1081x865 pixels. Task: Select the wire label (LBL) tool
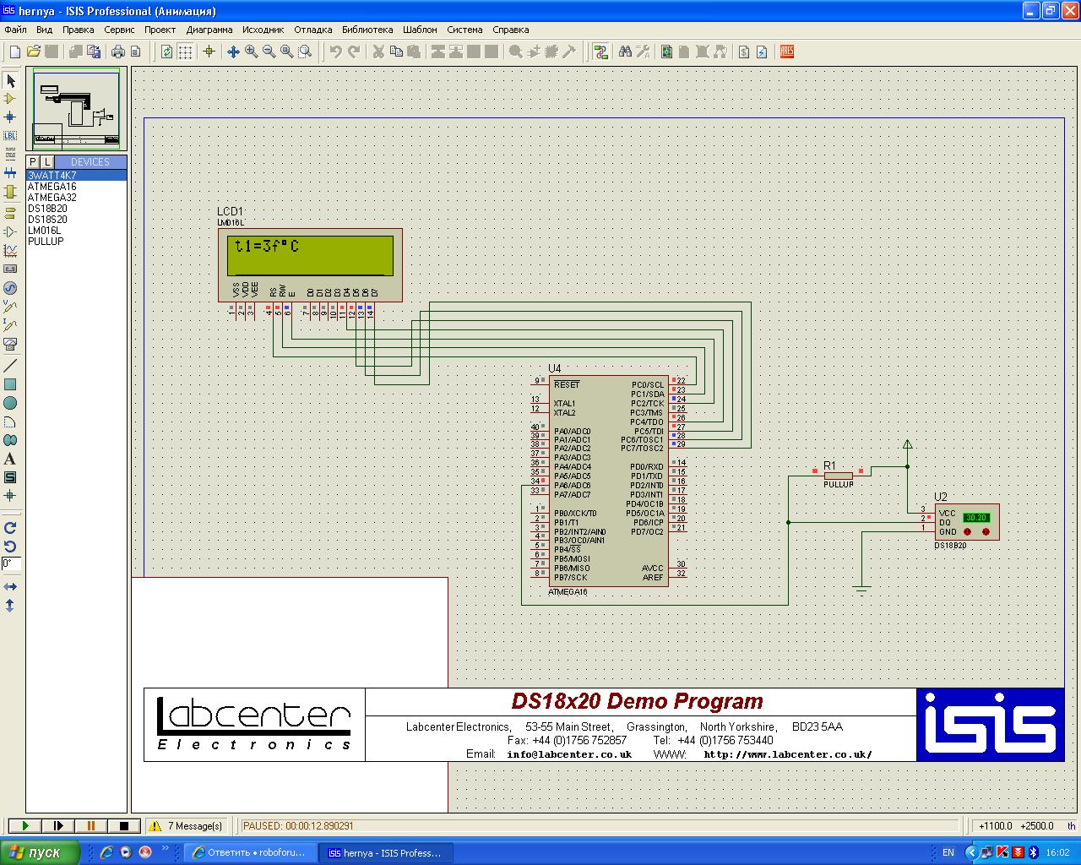pyautogui.click(x=10, y=135)
